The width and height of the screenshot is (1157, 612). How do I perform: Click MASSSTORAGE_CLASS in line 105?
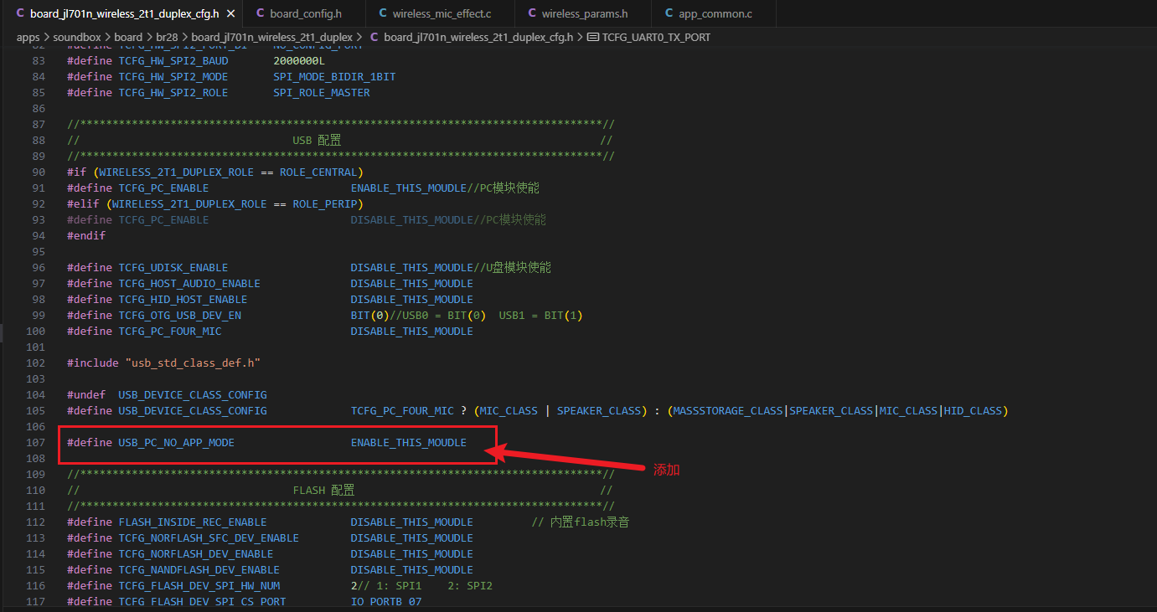[728, 410]
